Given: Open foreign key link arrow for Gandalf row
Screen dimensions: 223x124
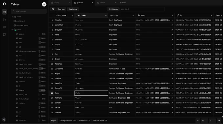Looking at the screenshot, I should [172, 88].
